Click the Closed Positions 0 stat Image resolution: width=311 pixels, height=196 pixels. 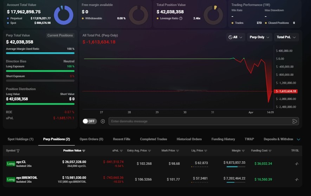pyautogui.click(x=280, y=23)
